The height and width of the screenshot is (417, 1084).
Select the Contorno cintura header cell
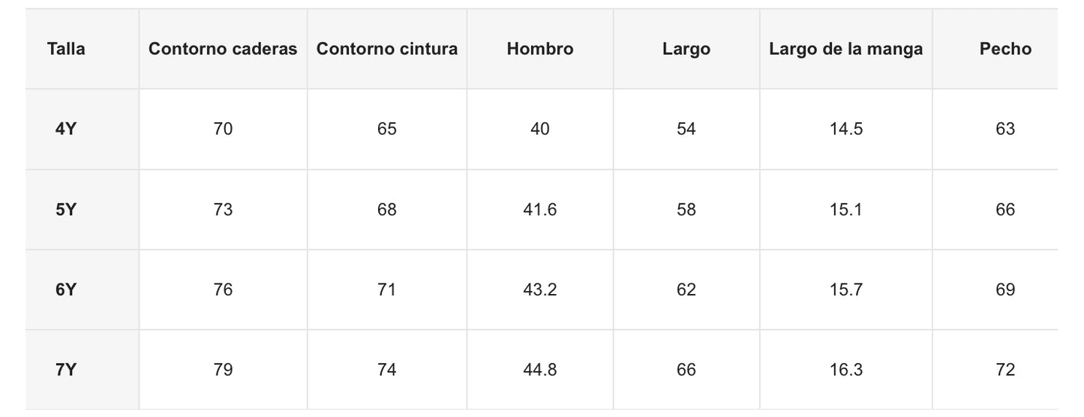click(x=387, y=49)
